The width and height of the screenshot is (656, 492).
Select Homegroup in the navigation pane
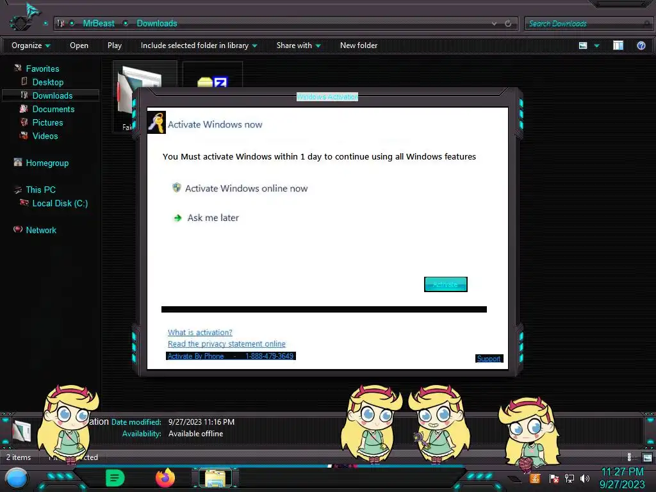[47, 163]
